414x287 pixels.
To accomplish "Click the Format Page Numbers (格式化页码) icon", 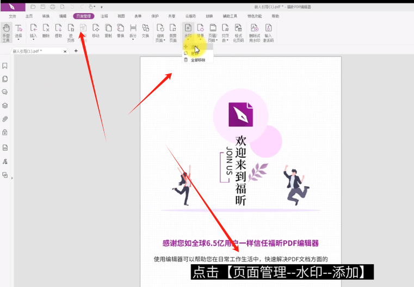I will 238,33.
